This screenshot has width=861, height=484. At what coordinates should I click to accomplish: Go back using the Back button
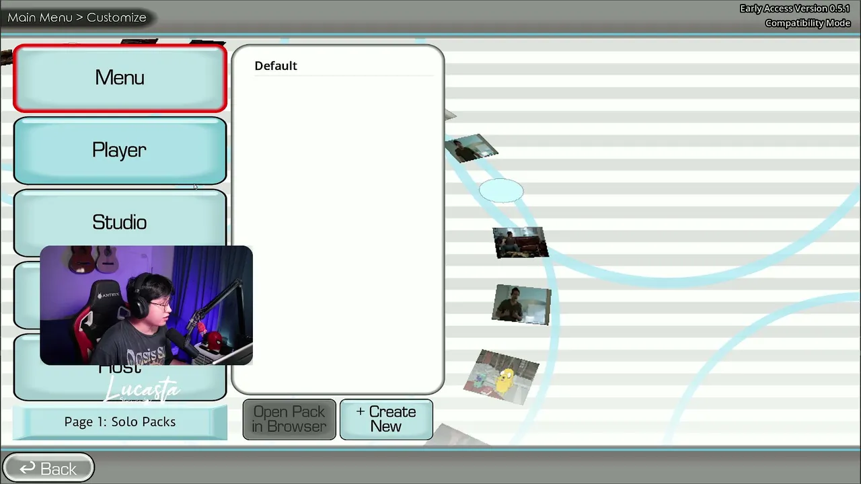click(x=48, y=469)
